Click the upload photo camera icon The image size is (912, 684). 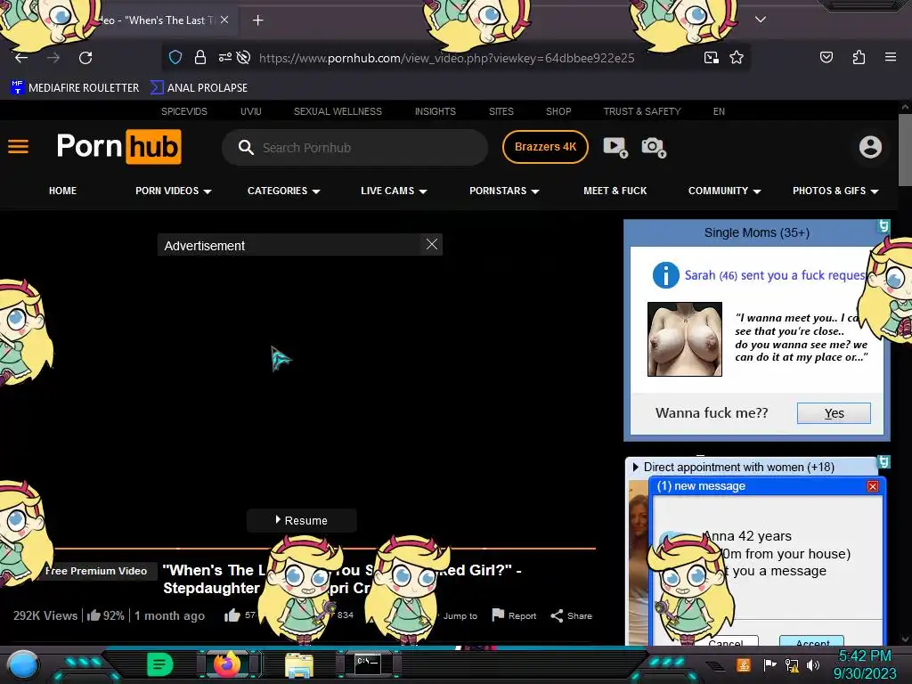[653, 147]
